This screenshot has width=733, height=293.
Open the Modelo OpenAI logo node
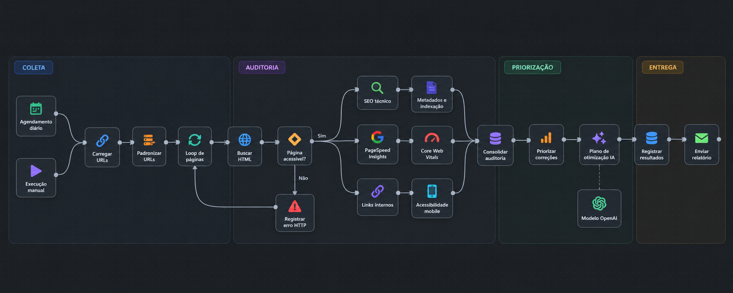pos(599,204)
